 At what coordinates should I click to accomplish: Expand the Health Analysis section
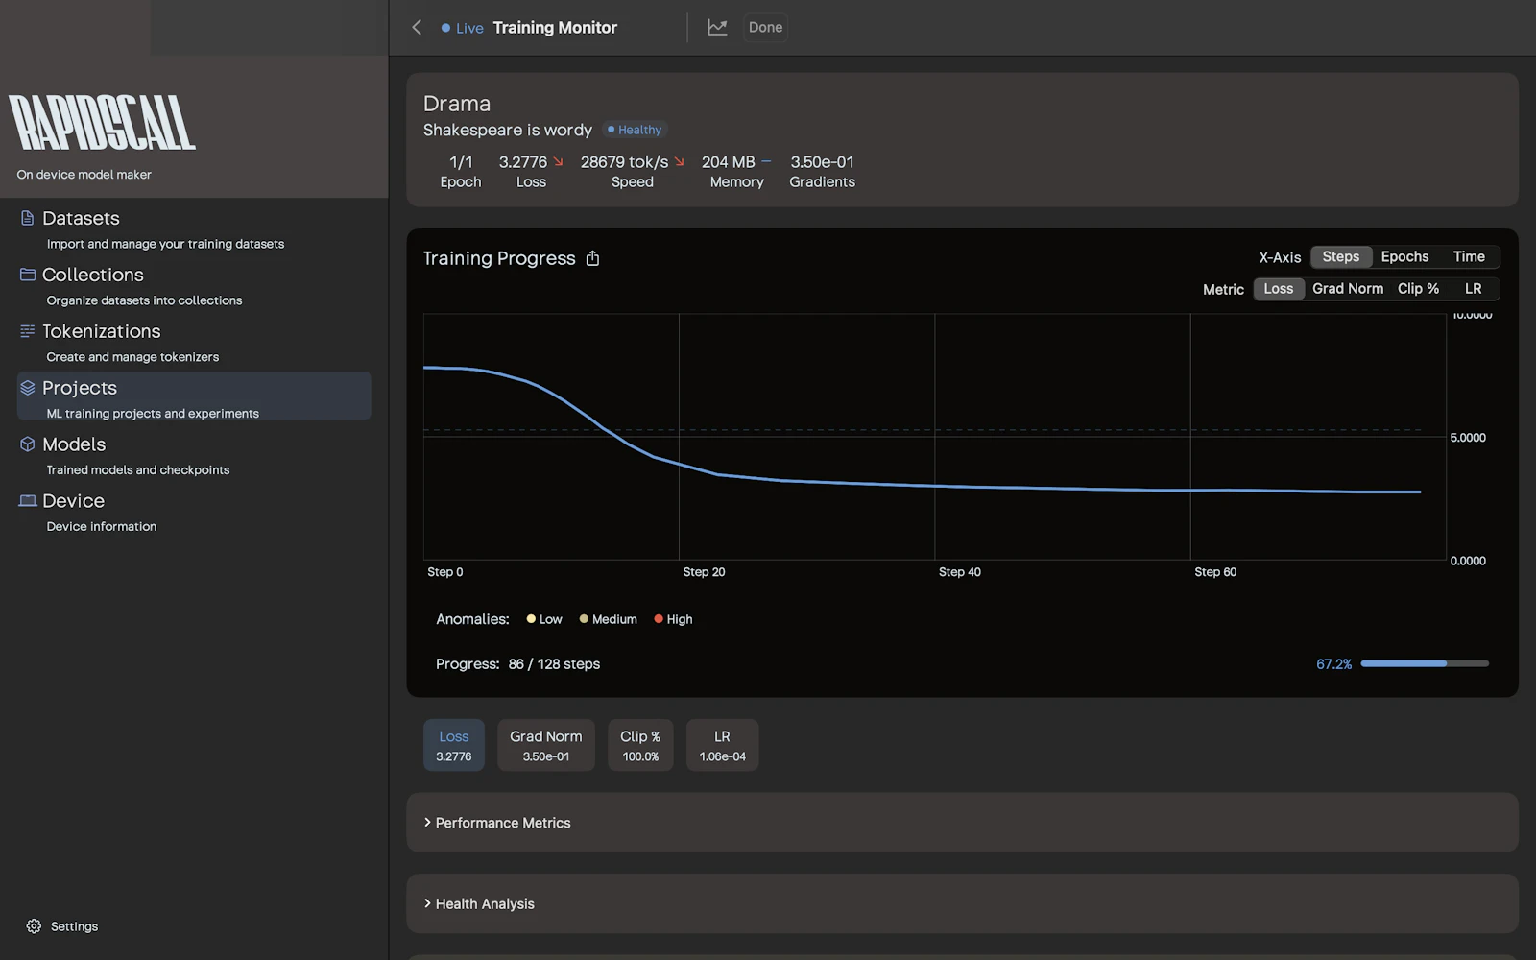962,903
